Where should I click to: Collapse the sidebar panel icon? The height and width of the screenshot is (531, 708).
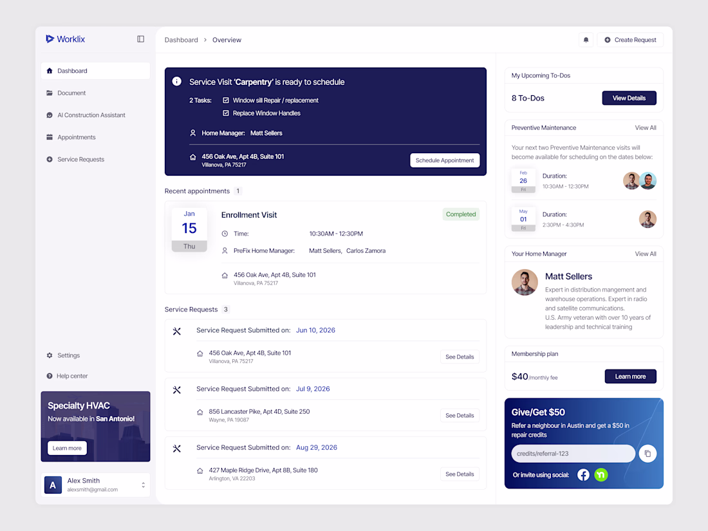(141, 39)
